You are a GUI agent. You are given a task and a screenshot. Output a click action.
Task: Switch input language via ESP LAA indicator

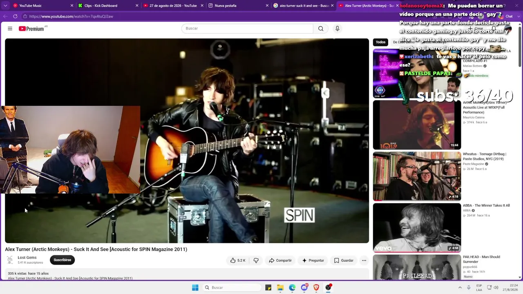[479, 287]
